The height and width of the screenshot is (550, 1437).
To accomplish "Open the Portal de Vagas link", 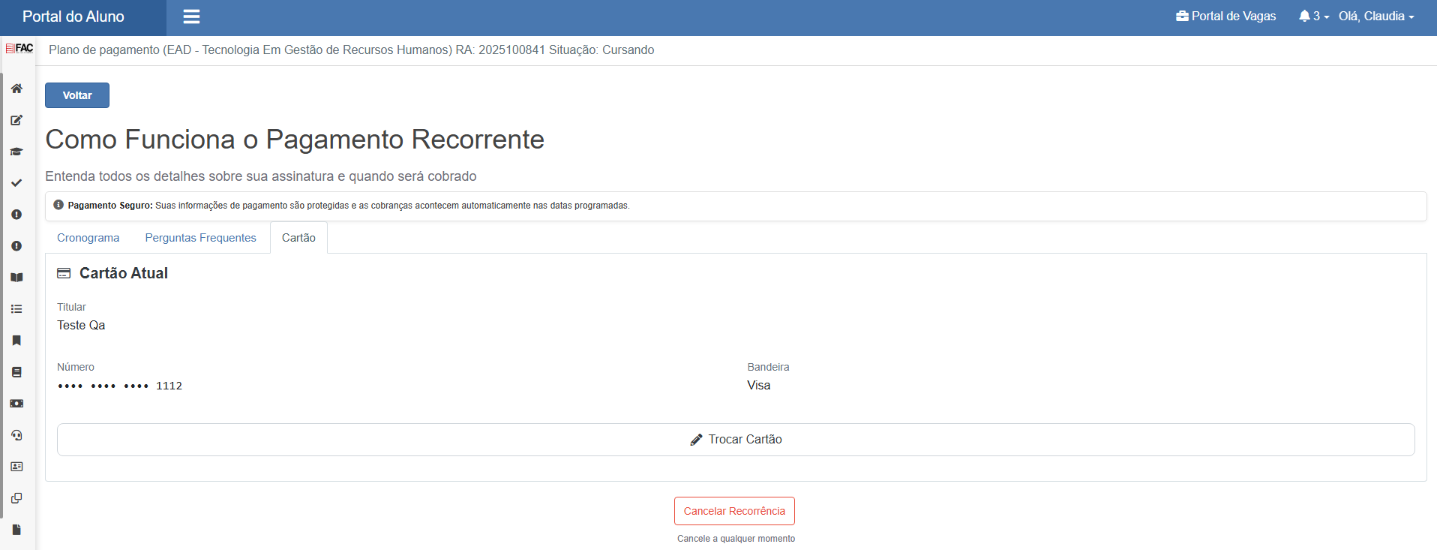I will coord(1225,17).
